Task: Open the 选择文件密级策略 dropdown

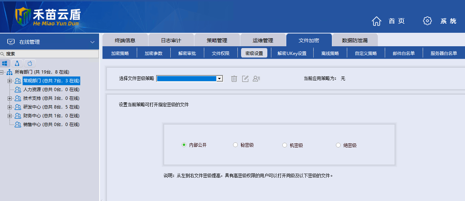Action: pos(219,79)
